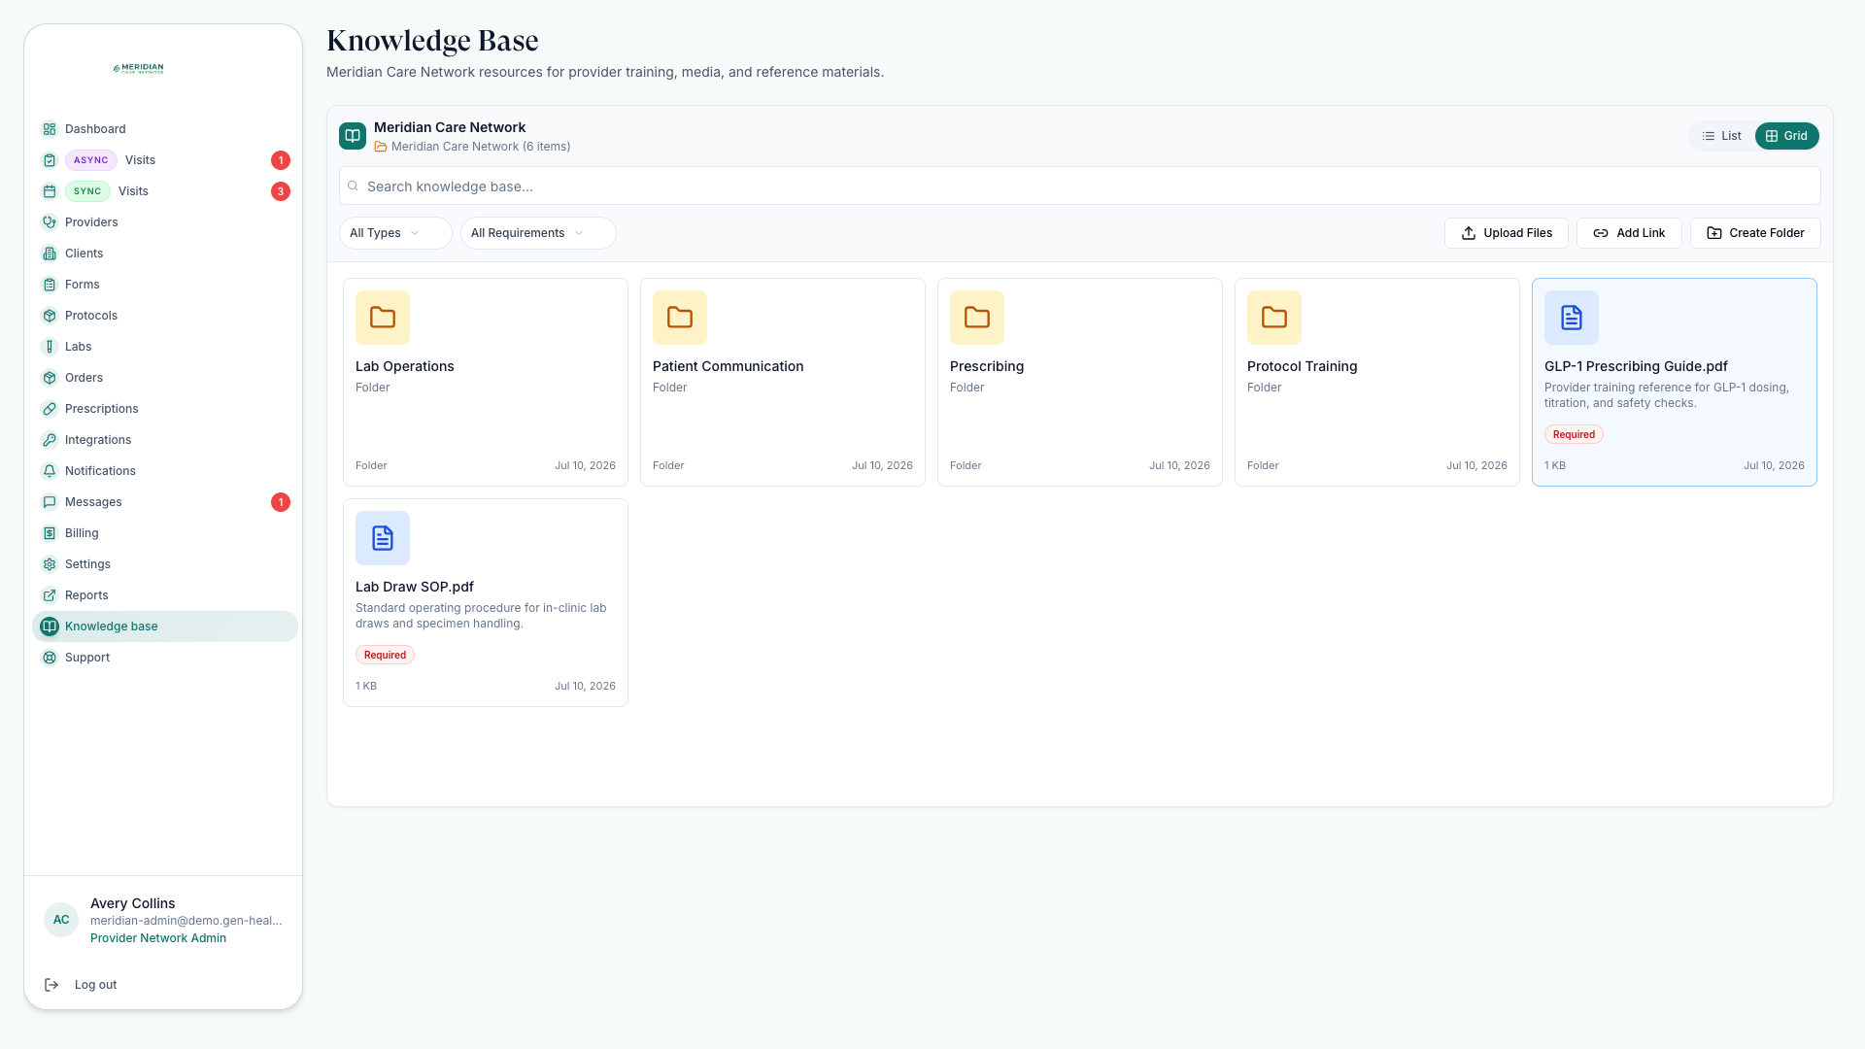Click the ASYNC pill label
The height and width of the screenshot is (1049, 1865).
click(91, 160)
